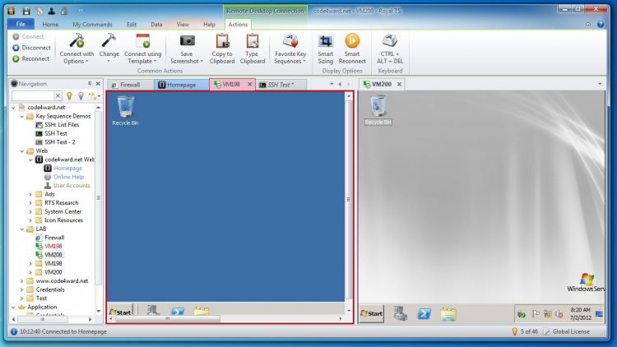
Task: Toggle Smart Sizing
Action: [326, 49]
